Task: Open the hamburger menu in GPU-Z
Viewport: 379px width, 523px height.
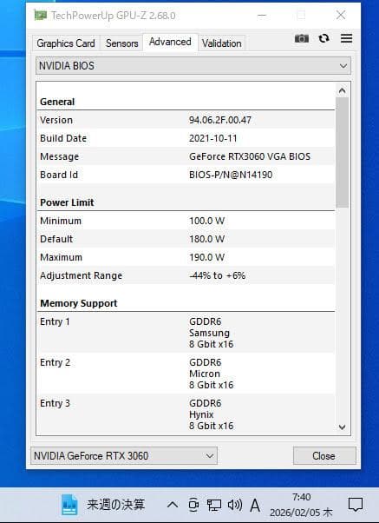Action: click(x=346, y=39)
